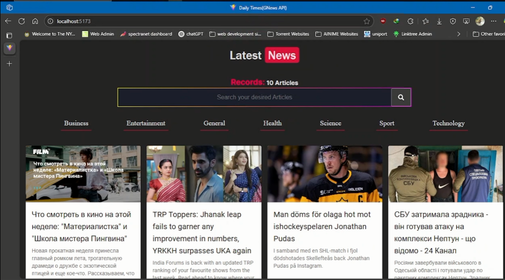This screenshot has width=505, height=280.
Task: Open Browser Essentials shield icon
Action: 453,21
